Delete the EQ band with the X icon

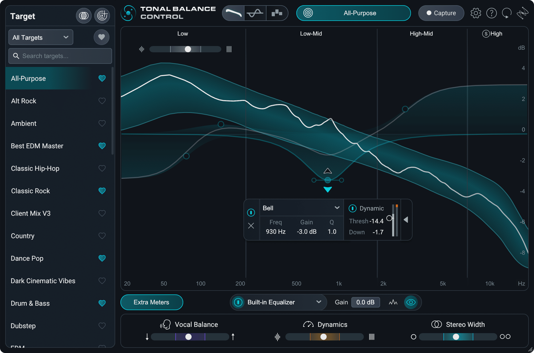pyautogui.click(x=251, y=225)
